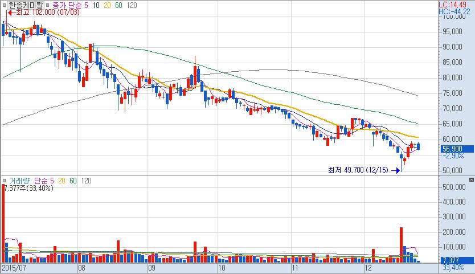The width and height of the screenshot is (475, 274).
Task: Click the 한솔케미칼 stock name label
Action: pos(26,5)
